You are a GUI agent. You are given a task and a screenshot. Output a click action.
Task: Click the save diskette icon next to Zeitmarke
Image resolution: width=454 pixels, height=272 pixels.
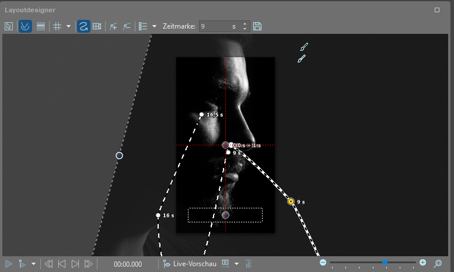tap(257, 26)
